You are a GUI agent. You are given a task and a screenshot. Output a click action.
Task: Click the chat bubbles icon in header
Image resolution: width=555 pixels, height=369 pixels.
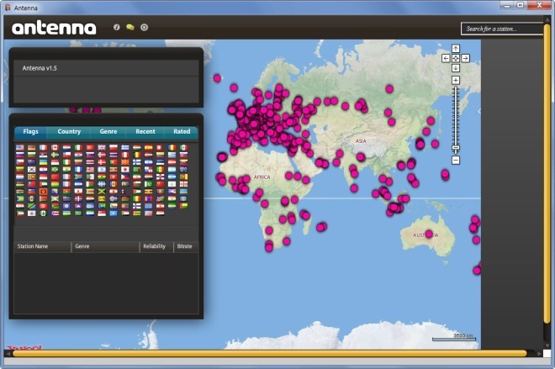point(130,27)
